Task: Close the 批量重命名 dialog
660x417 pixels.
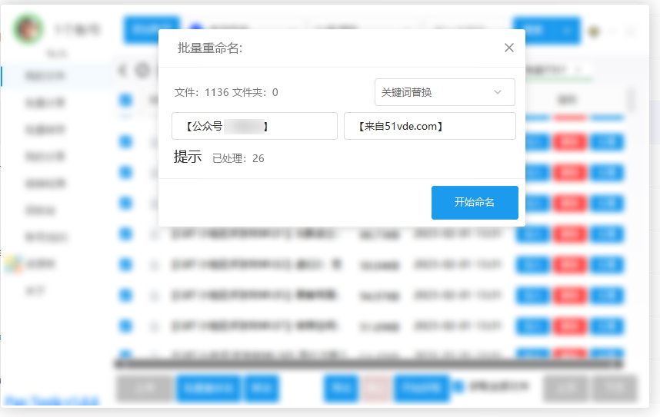Action: [x=509, y=48]
